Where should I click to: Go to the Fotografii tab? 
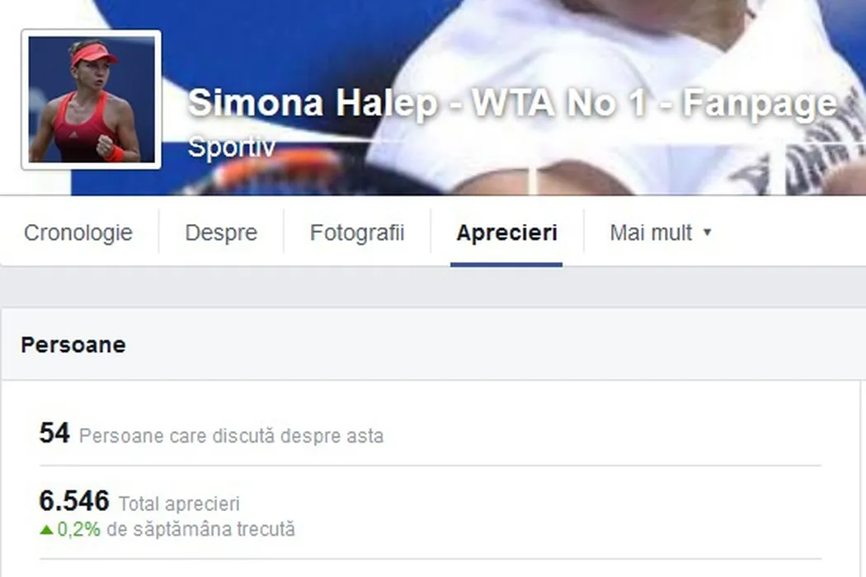[357, 232]
